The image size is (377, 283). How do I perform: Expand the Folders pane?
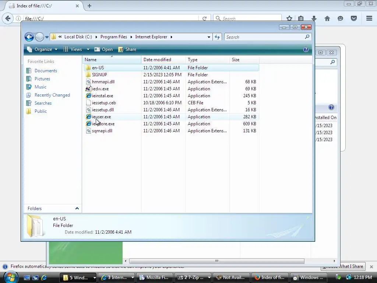click(x=77, y=209)
